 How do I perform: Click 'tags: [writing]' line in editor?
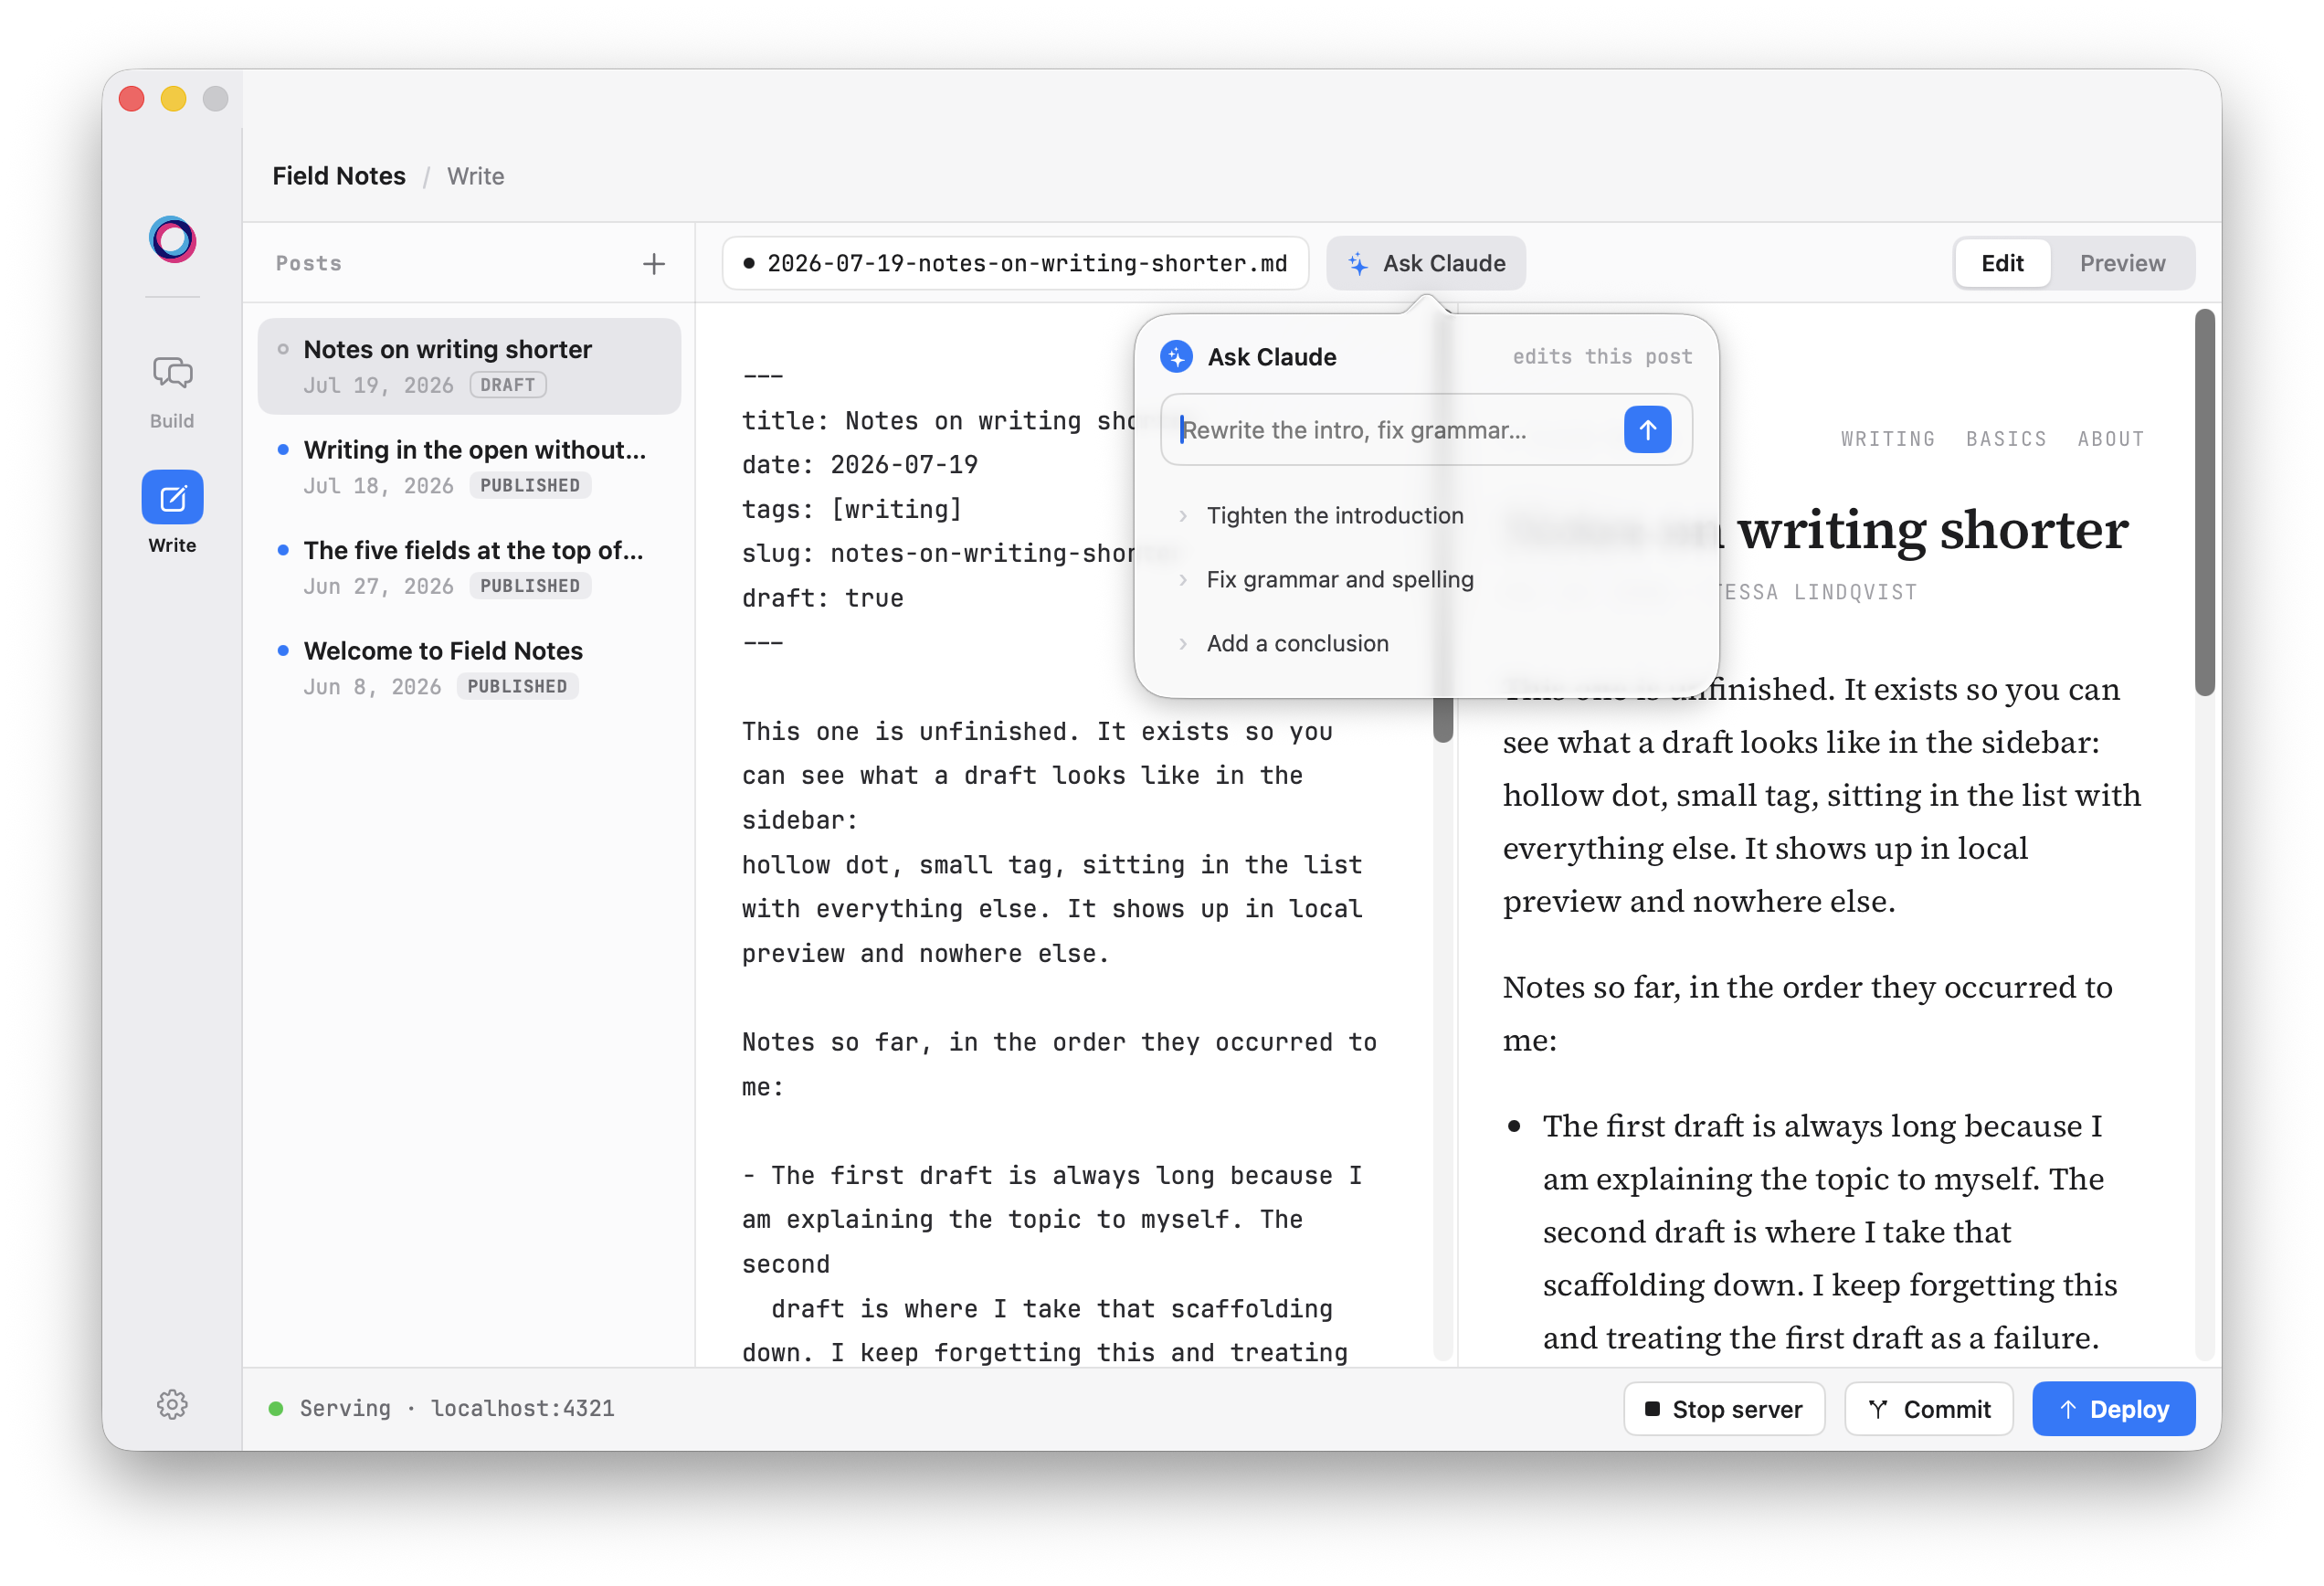[851, 509]
